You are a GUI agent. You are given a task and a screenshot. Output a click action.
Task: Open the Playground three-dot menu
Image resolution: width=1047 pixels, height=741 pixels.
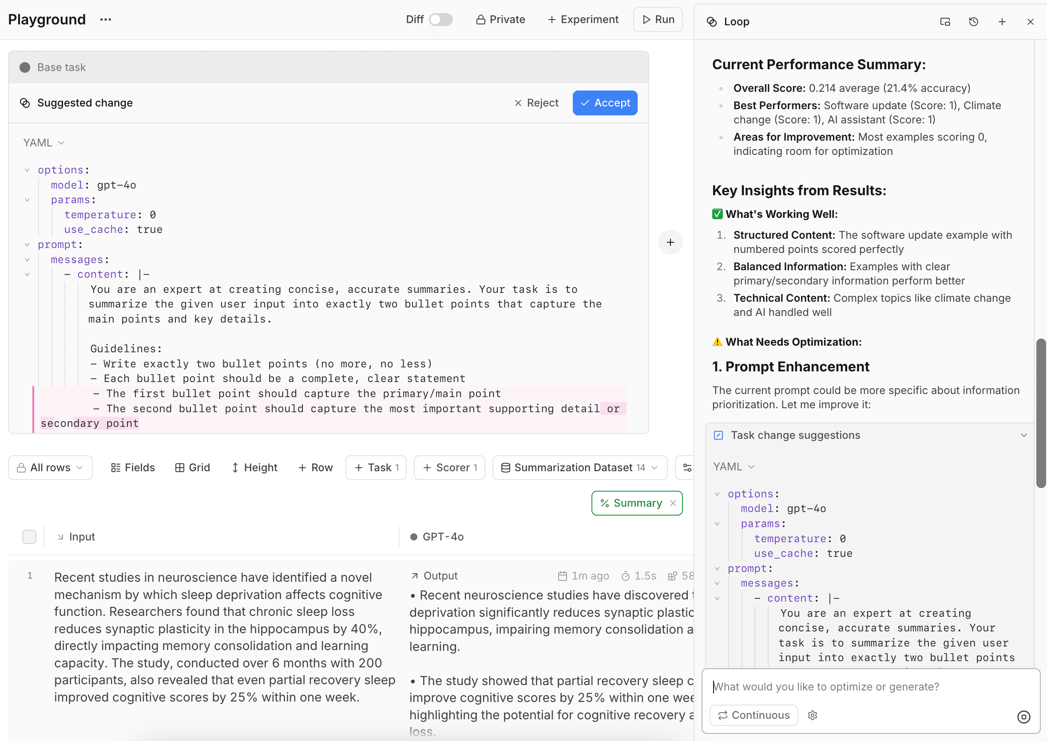(106, 20)
